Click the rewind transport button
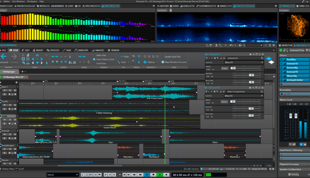310x178 pixels. pos(134,175)
